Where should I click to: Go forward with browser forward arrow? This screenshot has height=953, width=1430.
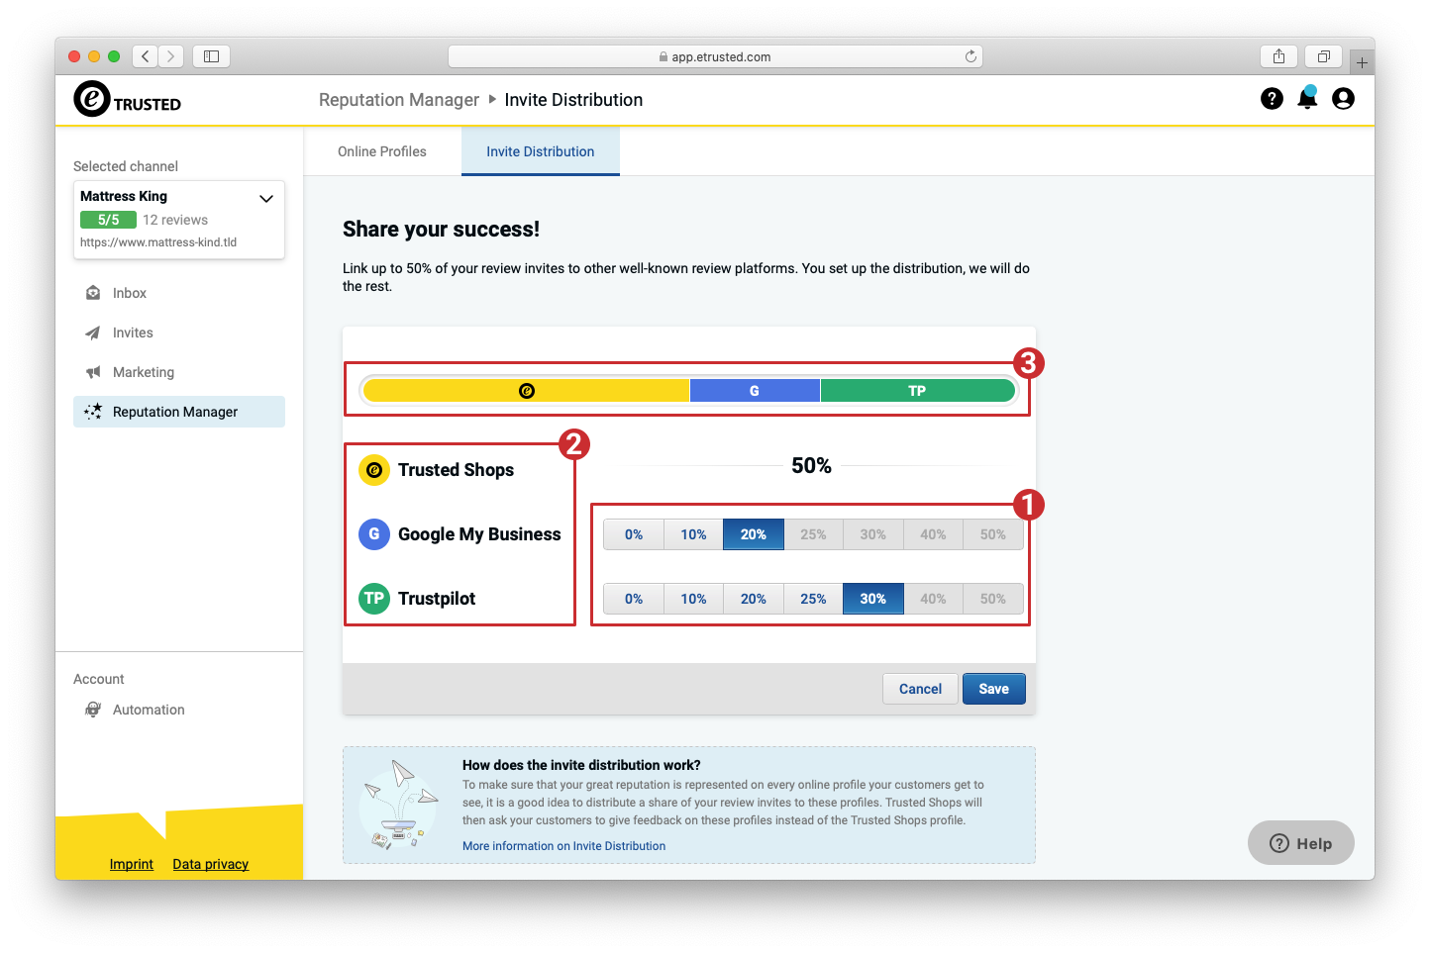pyautogui.click(x=171, y=56)
